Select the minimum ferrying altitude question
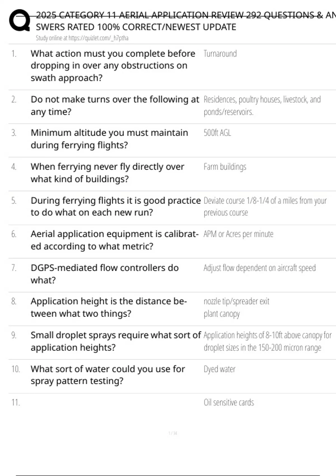Screen dimensions: 336x476 (x=109, y=139)
